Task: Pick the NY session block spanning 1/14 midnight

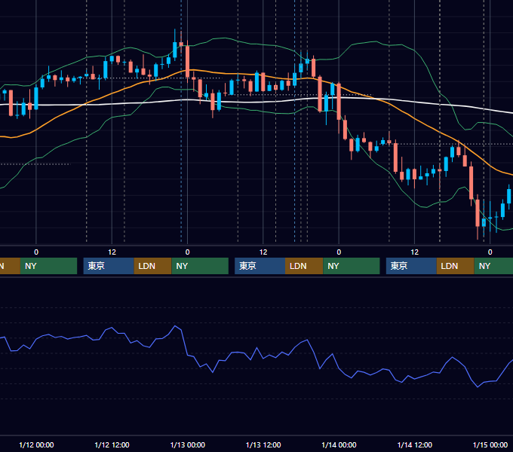Action: pos(352,266)
